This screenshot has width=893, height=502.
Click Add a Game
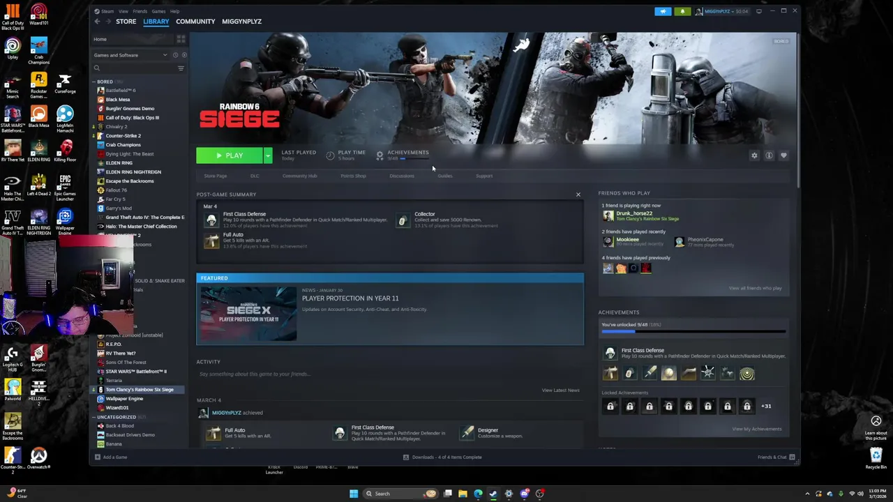pos(111,457)
